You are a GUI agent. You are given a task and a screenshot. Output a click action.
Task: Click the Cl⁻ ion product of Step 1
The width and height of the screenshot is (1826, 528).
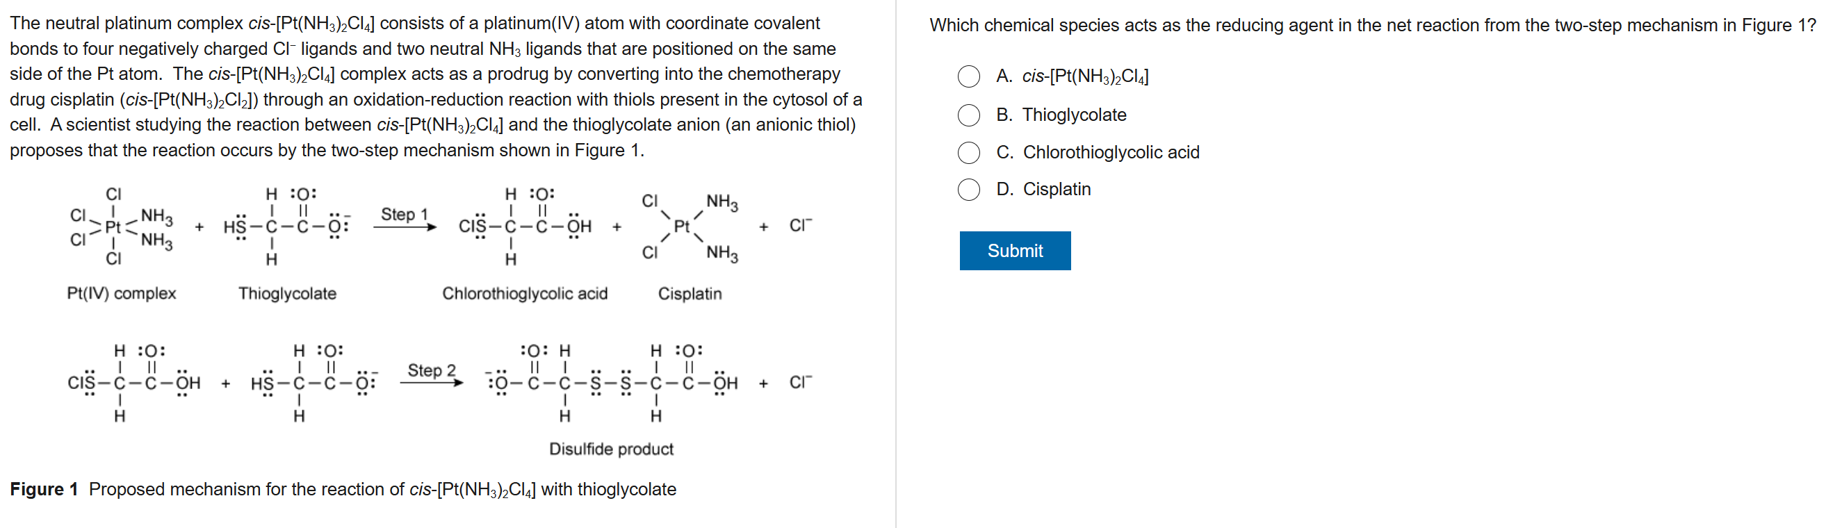coord(800,225)
